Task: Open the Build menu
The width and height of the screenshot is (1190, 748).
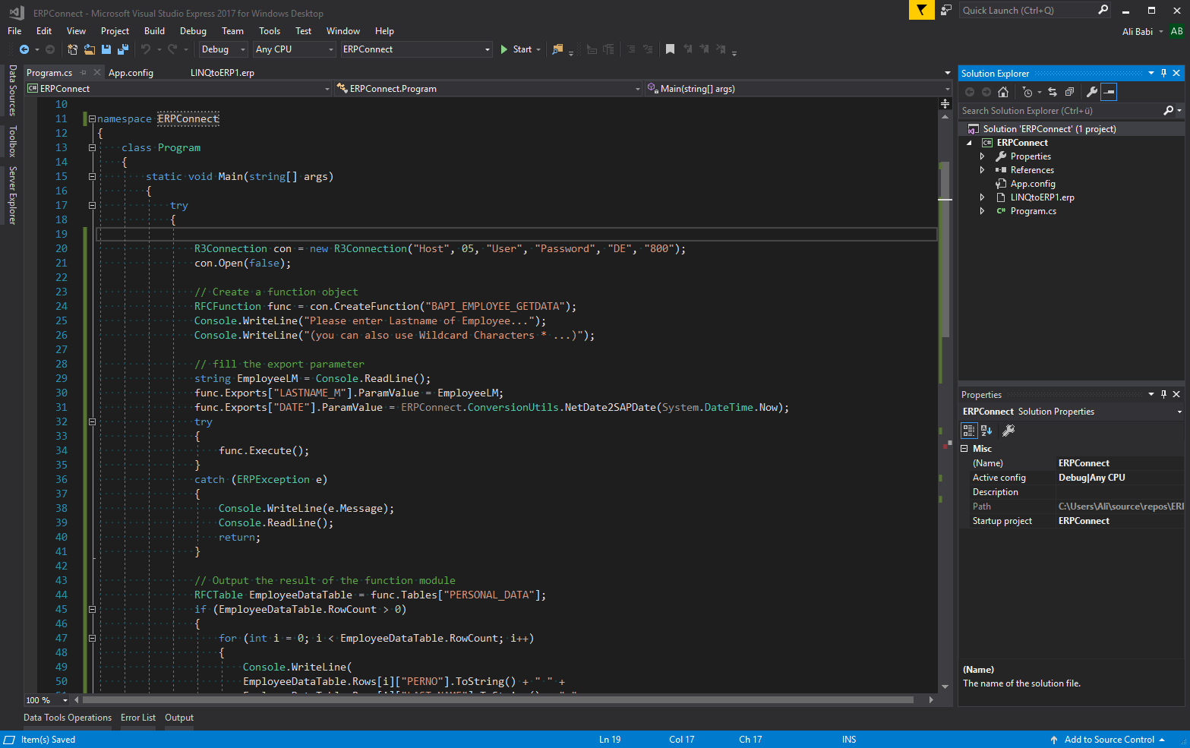Action: click(x=154, y=31)
